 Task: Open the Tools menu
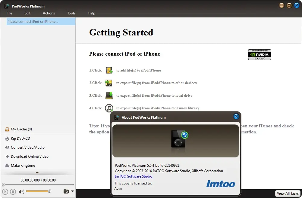click(x=71, y=13)
